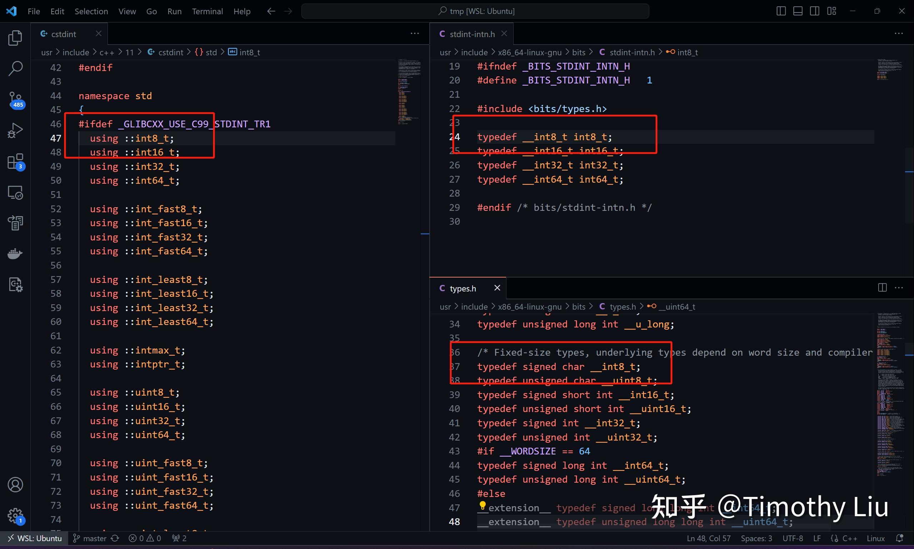Open the Terminal menu
The height and width of the screenshot is (549, 914).
tap(207, 11)
